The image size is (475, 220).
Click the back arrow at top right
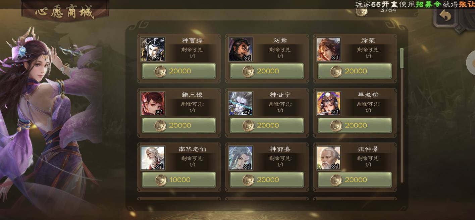coord(445,16)
